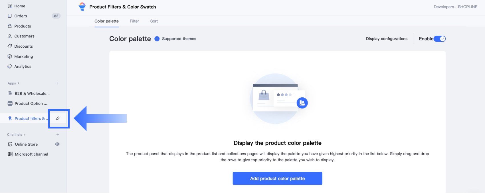Open the B2B & Wholesale app
485x193 pixels.
[x=32, y=93]
